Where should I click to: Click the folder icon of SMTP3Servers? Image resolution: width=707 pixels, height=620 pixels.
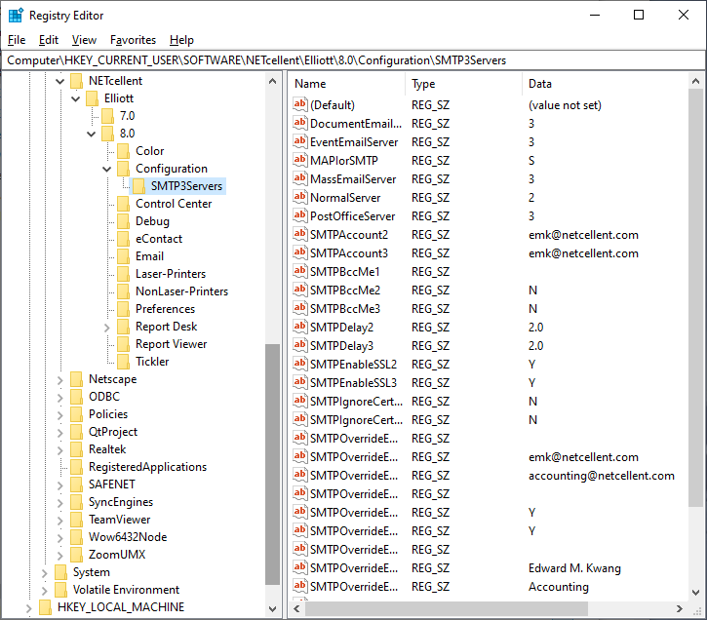[x=138, y=185]
